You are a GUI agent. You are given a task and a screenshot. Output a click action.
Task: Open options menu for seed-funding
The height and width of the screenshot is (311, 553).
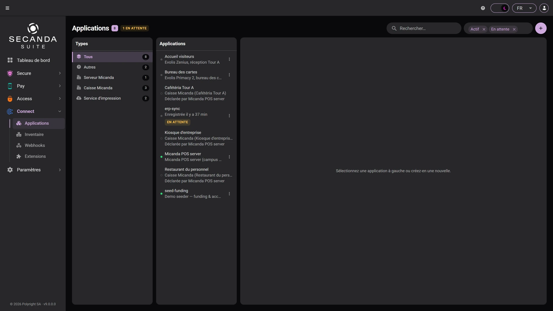[229, 194]
